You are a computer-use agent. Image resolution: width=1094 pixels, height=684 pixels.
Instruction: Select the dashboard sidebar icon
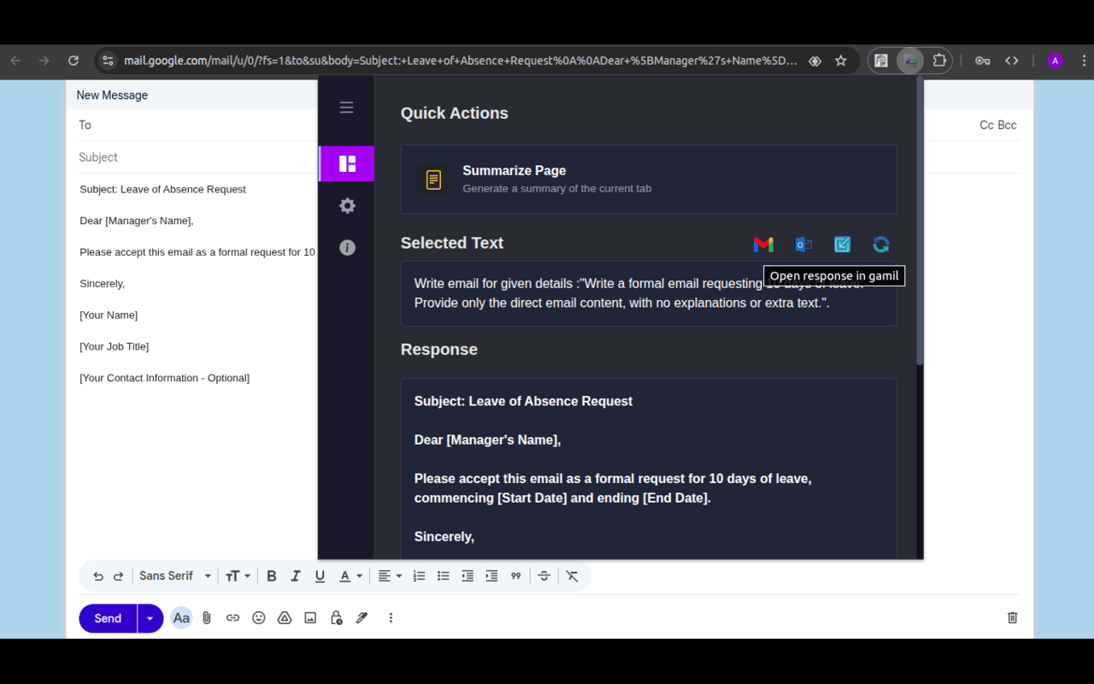click(x=347, y=163)
